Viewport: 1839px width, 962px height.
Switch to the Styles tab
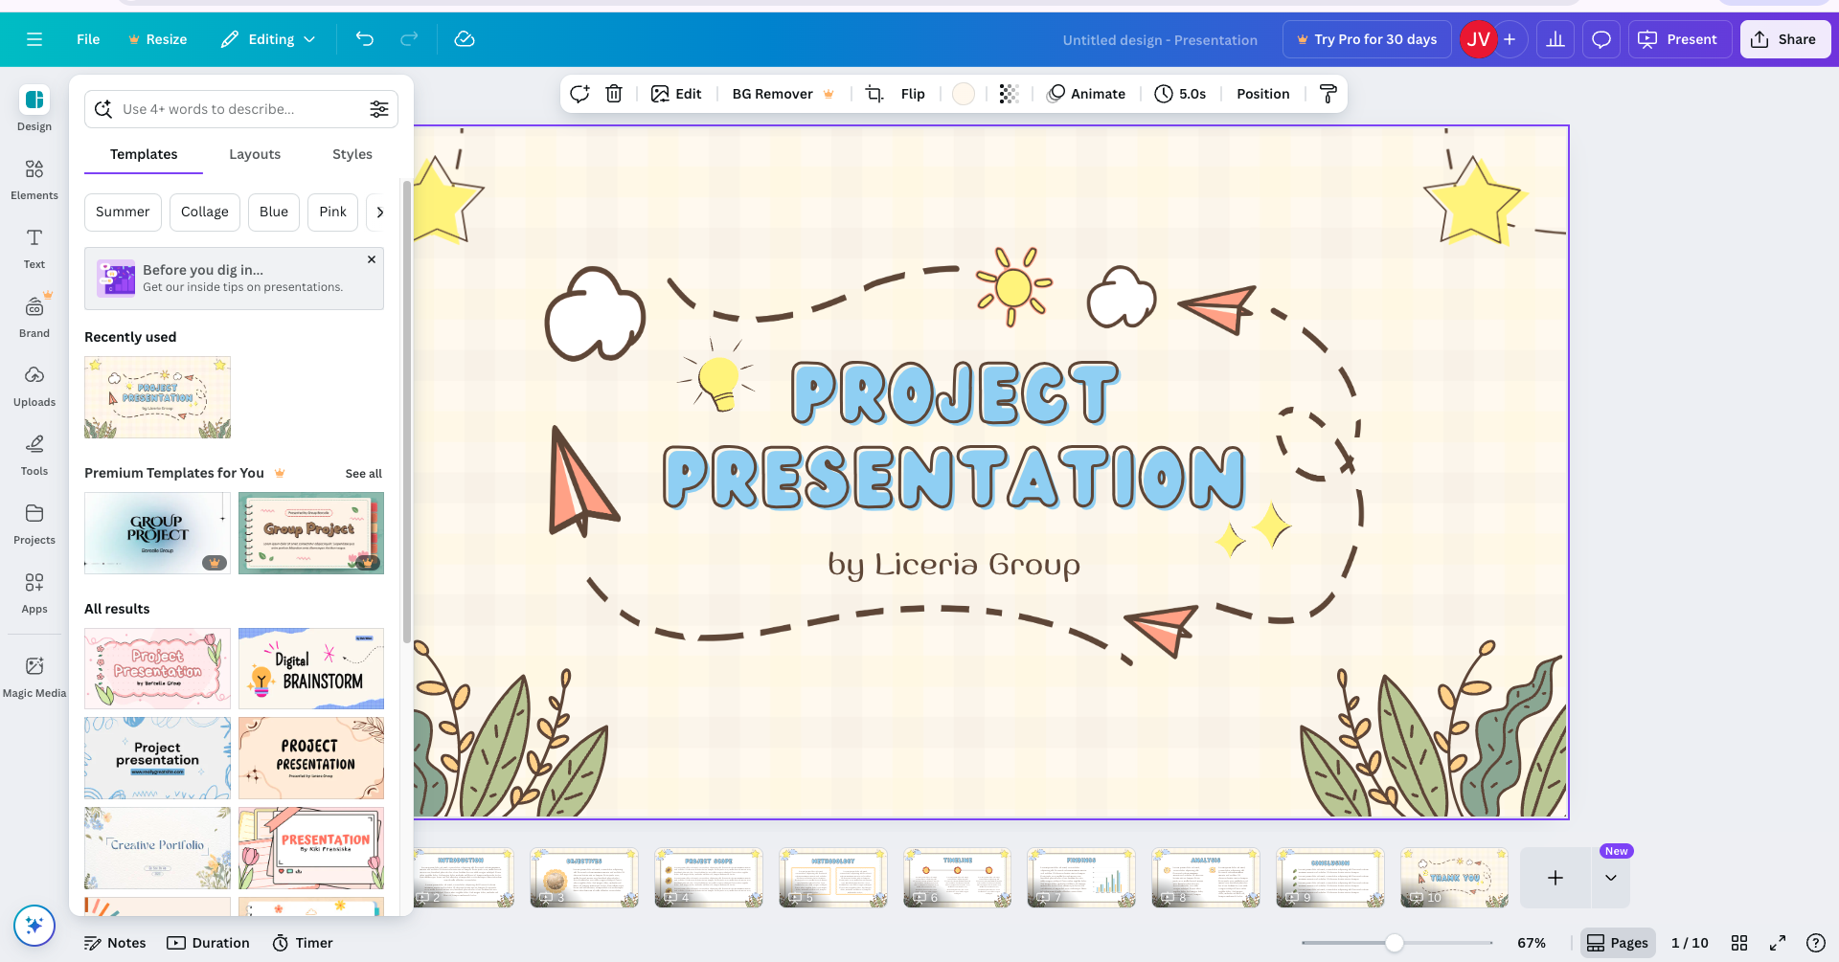coord(352,154)
